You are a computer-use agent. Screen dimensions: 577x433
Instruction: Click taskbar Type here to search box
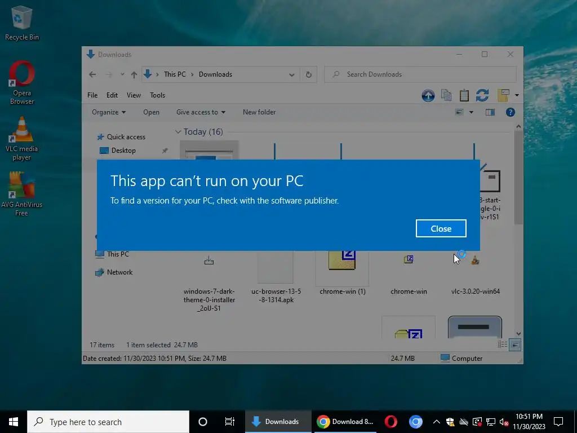pos(108,422)
